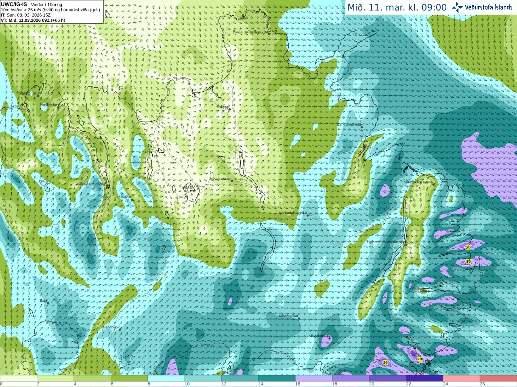Image resolution: width=517 pixels, height=387 pixels.
Task: Click the Raufarhafnarflugvöllur station label
Action: (x=250, y=31)
